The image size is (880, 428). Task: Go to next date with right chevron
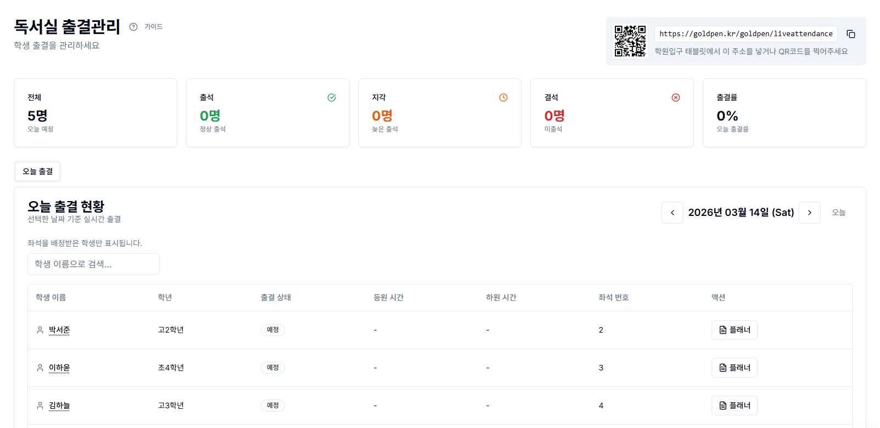click(810, 213)
